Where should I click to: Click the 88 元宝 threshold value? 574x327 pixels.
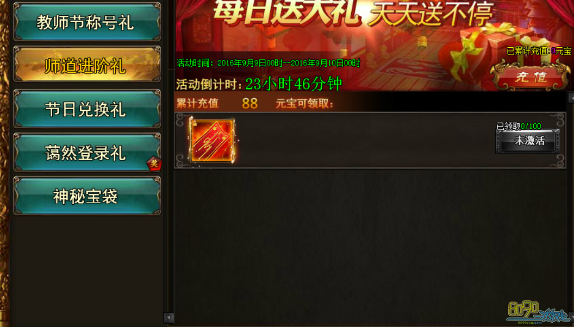(x=249, y=104)
